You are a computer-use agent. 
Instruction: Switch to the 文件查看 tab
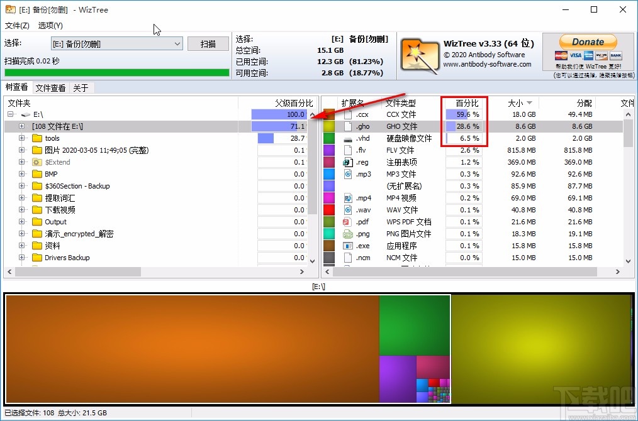click(x=50, y=87)
